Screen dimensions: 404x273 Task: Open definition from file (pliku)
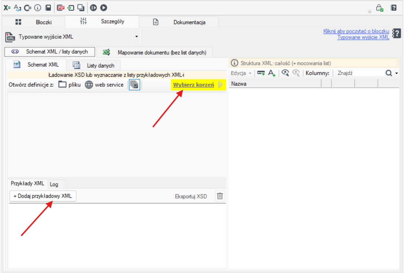[69, 85]
